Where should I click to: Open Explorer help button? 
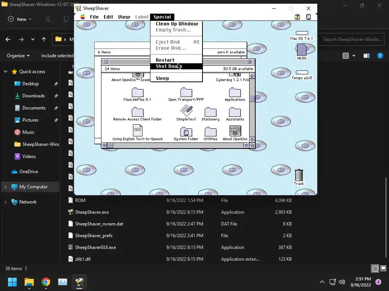point(380,56)
